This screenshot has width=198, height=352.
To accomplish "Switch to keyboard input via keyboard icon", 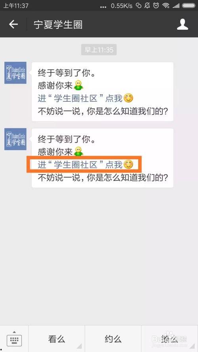I will pyautogui.click(x=14, y=339).
